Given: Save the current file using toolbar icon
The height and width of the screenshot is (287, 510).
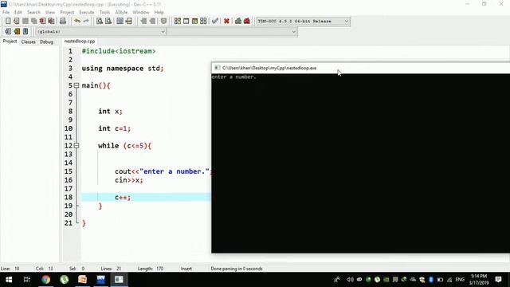Looking at the screenshot, I should (25, 22).
